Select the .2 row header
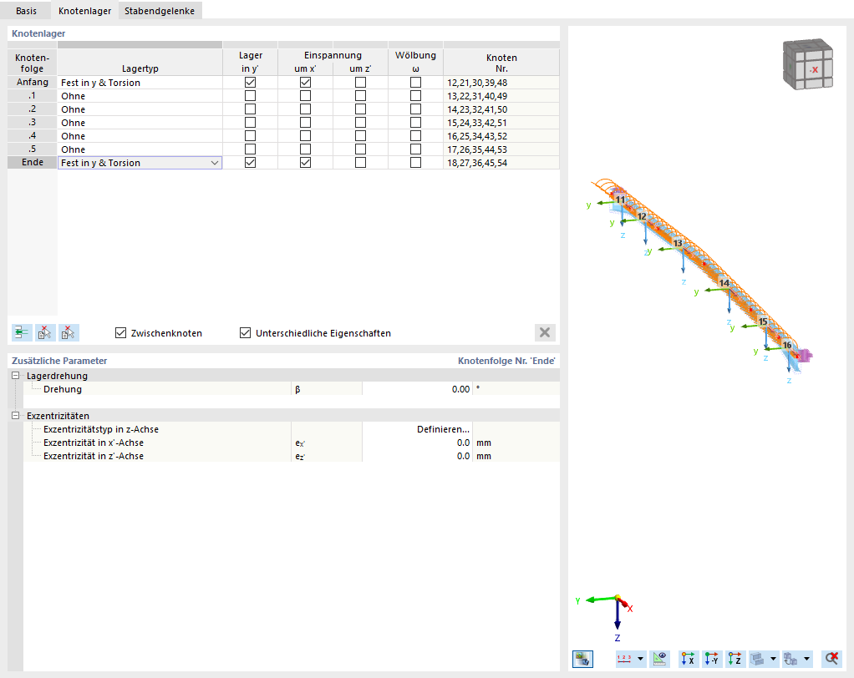The height and width of the screenshot is (678, 854). [32, 109]
